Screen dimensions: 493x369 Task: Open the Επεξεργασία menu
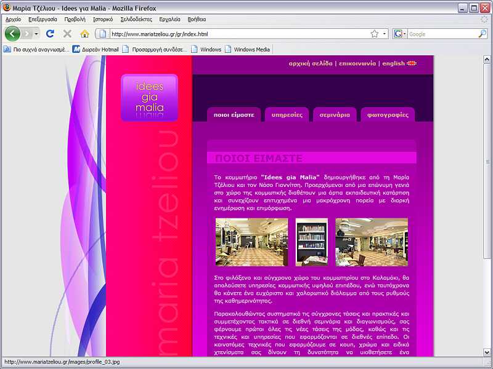(43, 20)
